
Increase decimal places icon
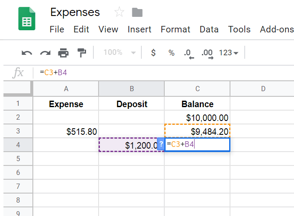pyautogui.click(x=207, y=54)
